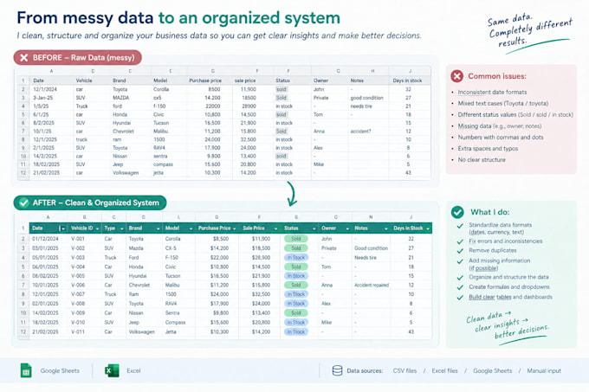Open the Notes filter arrow in AFTER table
Screen dimensions: 589x392
tap(385, 228)
